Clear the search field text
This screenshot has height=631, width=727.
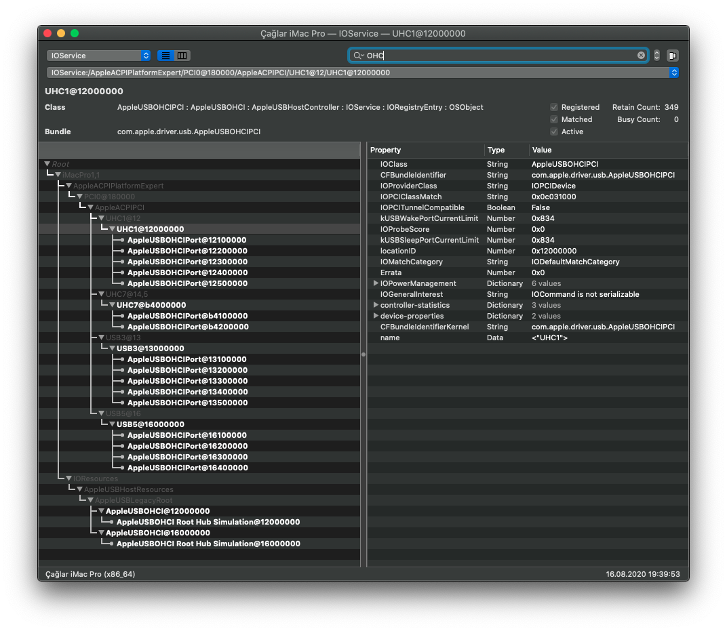[x=641, y=56]
